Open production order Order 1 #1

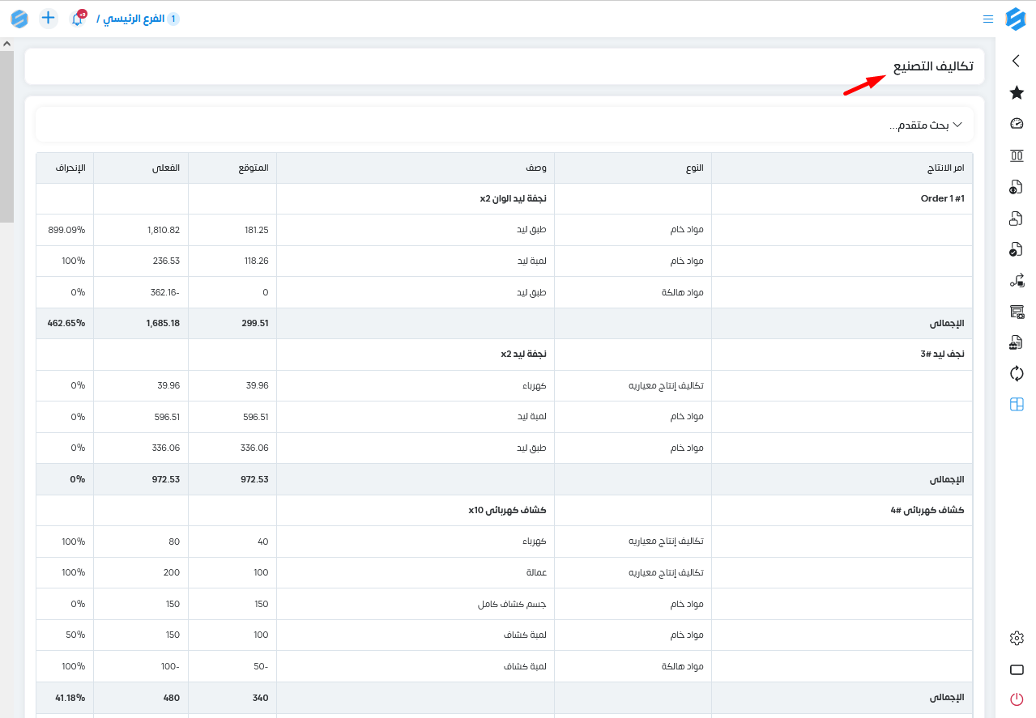(x=943, y=198)
